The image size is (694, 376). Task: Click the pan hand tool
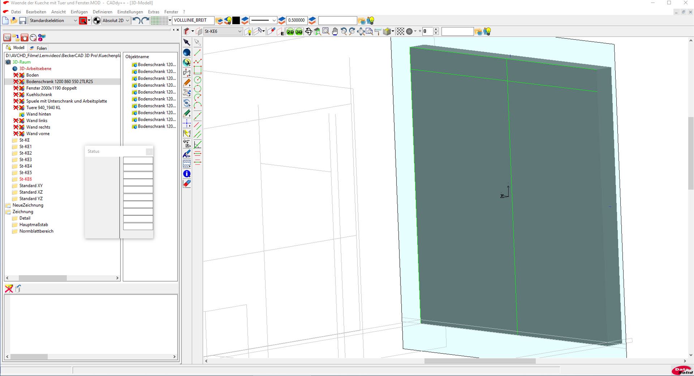(335, 31)
